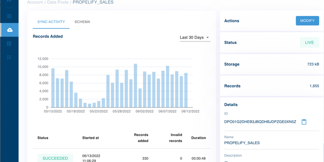This screenshot has height=162, width=324.
Task: Click the first chart bar at 05/13/2022
Action: pyautogui.click(x=53, y=88)
